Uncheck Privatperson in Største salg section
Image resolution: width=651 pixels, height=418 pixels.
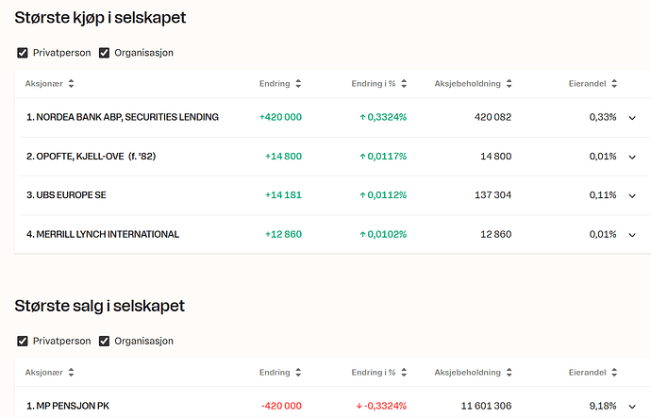[x=23, y=342]
